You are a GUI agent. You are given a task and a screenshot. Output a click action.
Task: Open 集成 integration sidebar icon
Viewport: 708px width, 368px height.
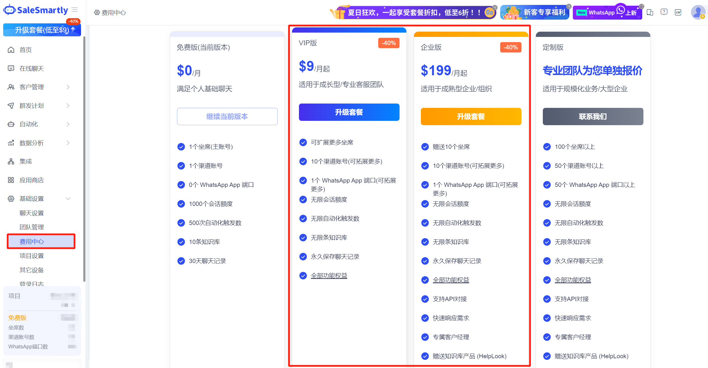coord(11,162)
